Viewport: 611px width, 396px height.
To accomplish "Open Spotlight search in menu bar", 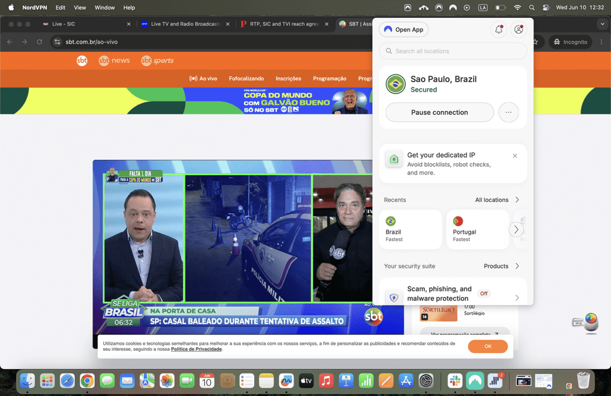I will point(532,7).
